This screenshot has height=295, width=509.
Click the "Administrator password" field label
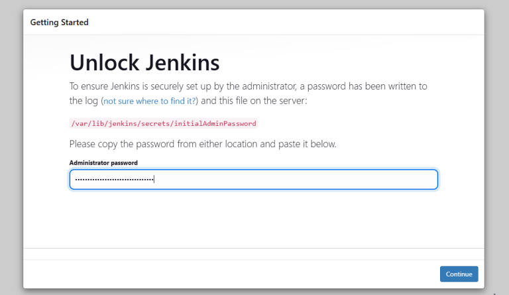tap(103, 162)
